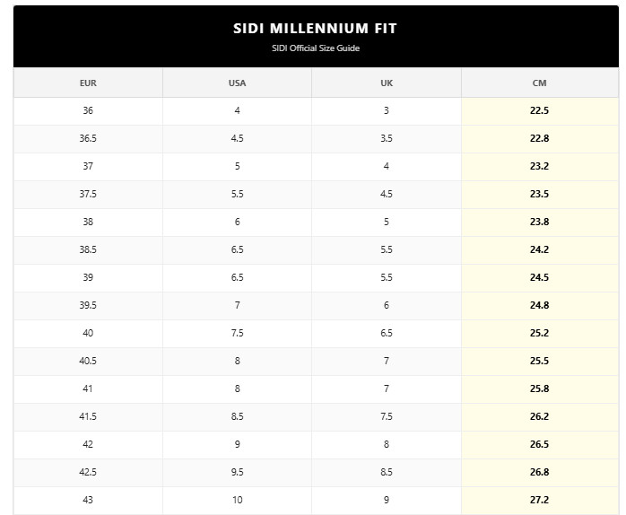Screen dimensions: 626x515
Task: Select the 23.8 CM cell
Action: coord(539,222)
